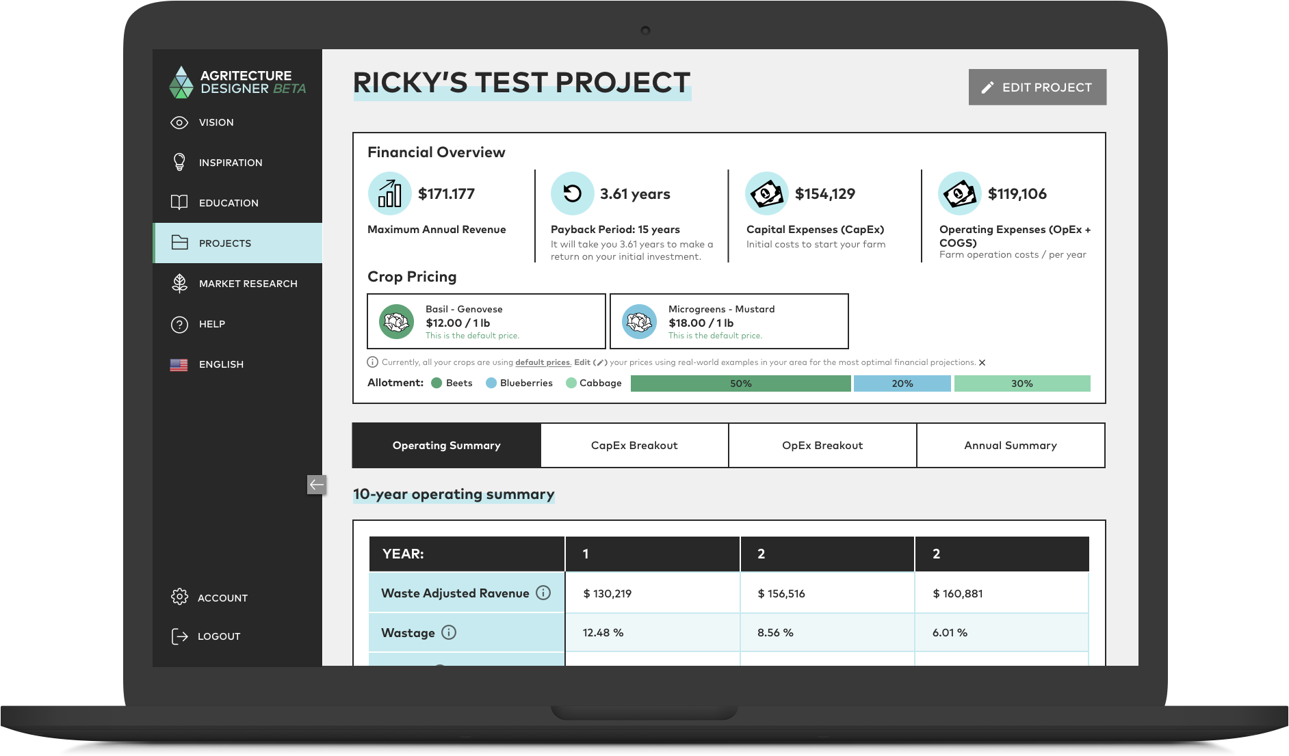Click the $171.177 revenue value

click(446, 194)
